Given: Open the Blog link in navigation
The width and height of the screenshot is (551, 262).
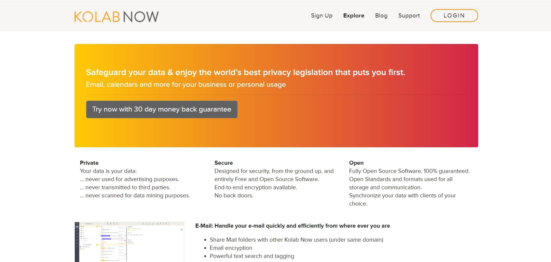Looking at the screenshot, I should 381,15.
